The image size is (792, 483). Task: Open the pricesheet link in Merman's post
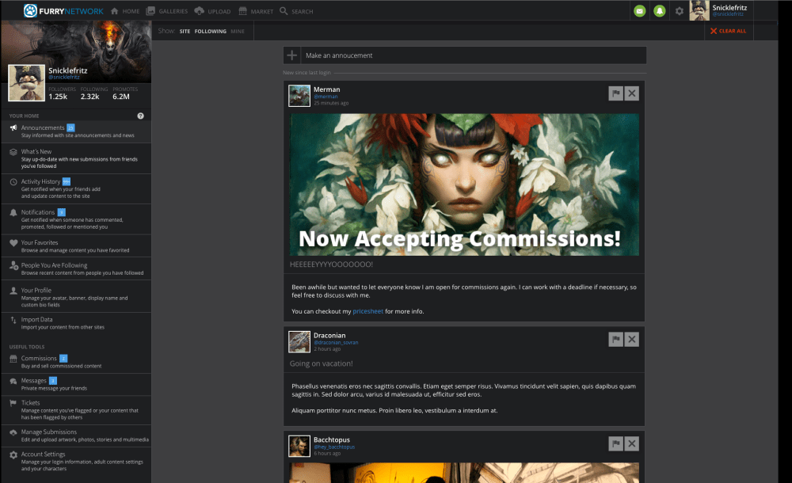click(367, 311)
